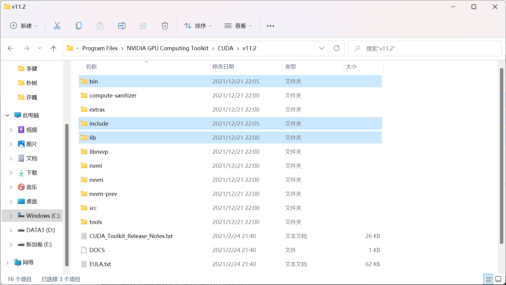The image size is (506, 285).
Task: Switch to large thumbnails view icon
Action: pos(498,279)
